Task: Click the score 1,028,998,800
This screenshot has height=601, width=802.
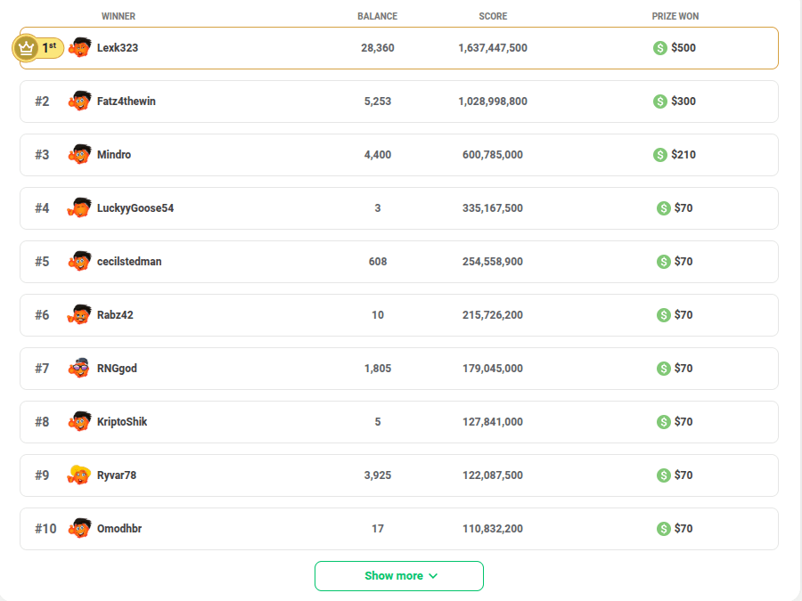Action: pyautogui.click(x=493, y=102)
